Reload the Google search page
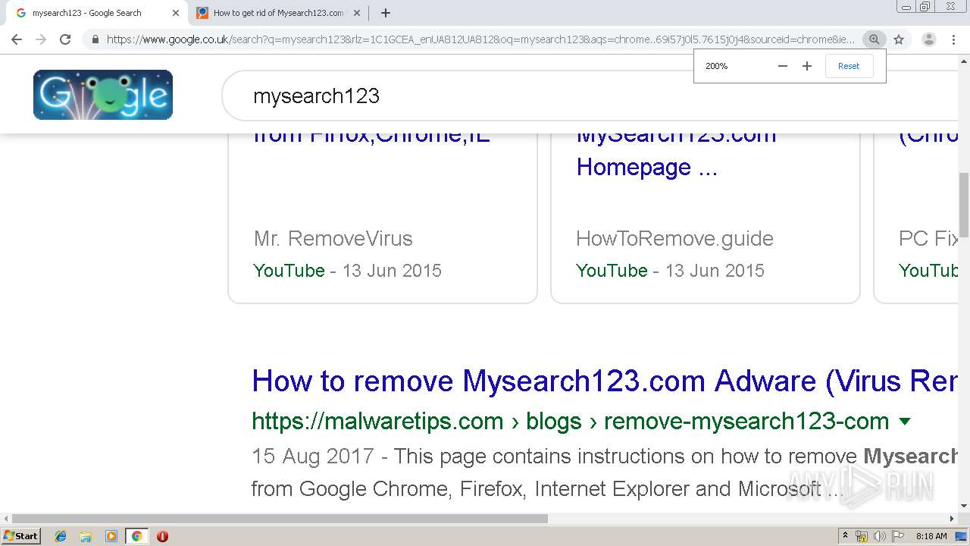Screen dimensions: 970x546 (65, 39)
